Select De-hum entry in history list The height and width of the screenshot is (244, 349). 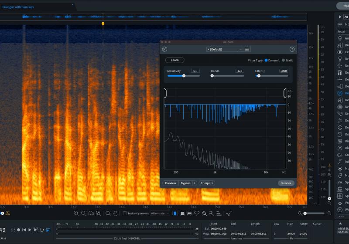pos(343,232)
